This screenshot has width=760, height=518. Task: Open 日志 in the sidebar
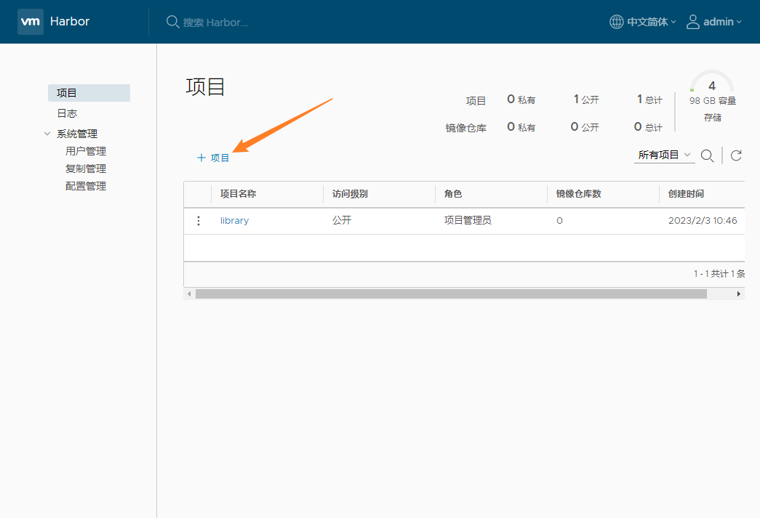click(x=68, y=113)
